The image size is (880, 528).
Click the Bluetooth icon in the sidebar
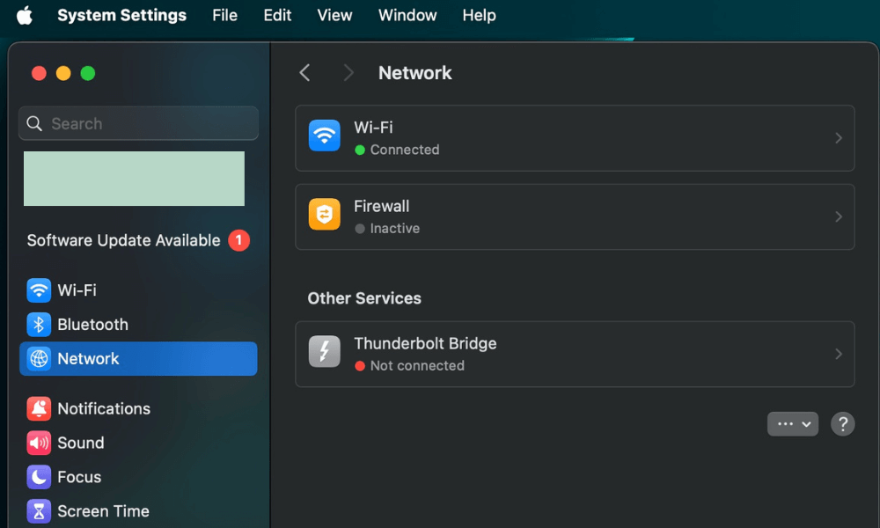pos(39,325)
